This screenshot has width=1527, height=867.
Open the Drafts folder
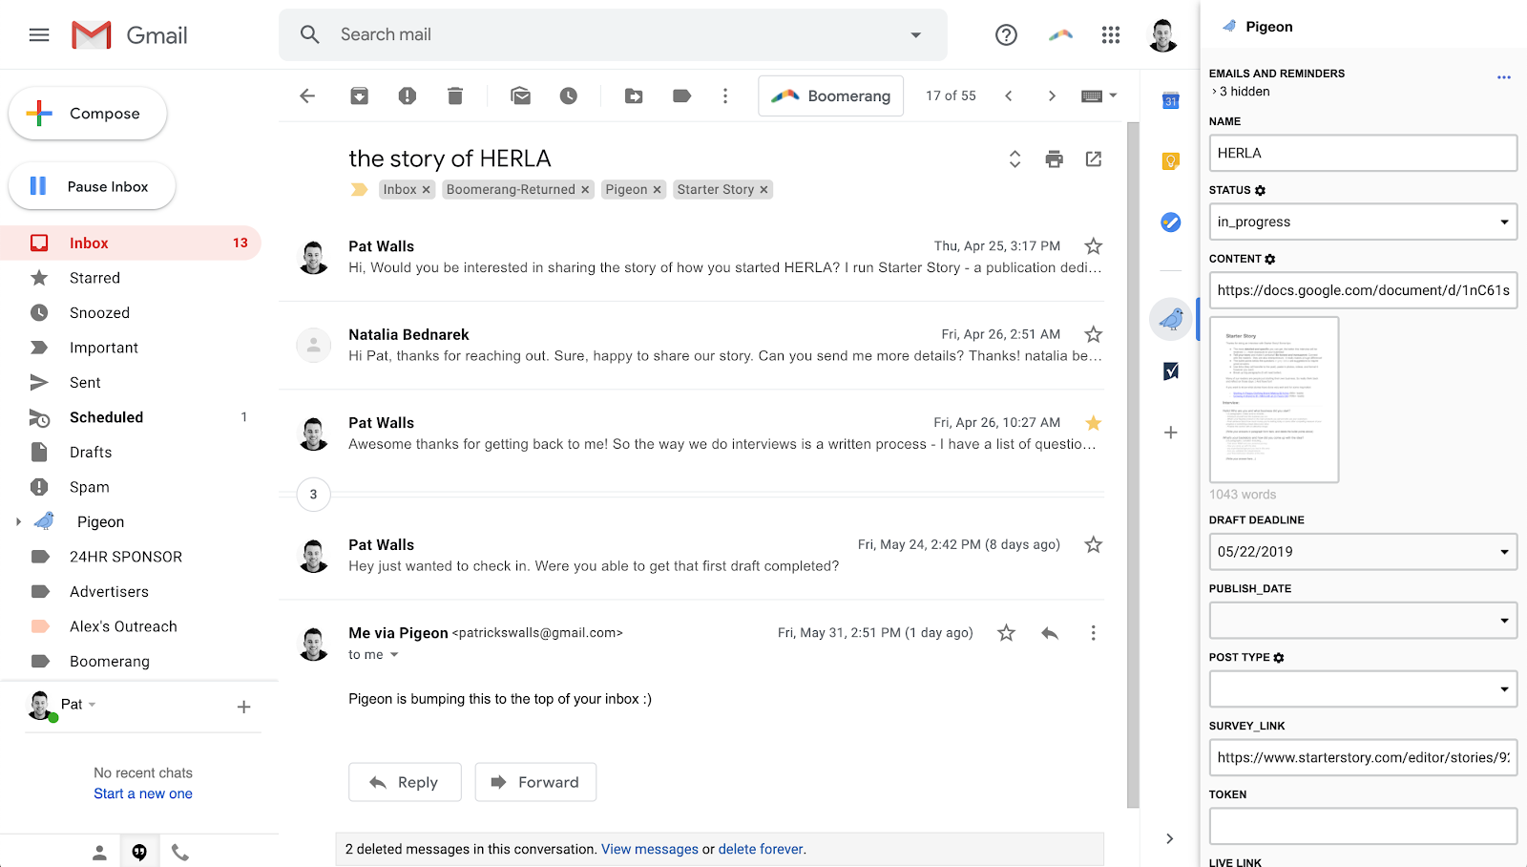131,452
